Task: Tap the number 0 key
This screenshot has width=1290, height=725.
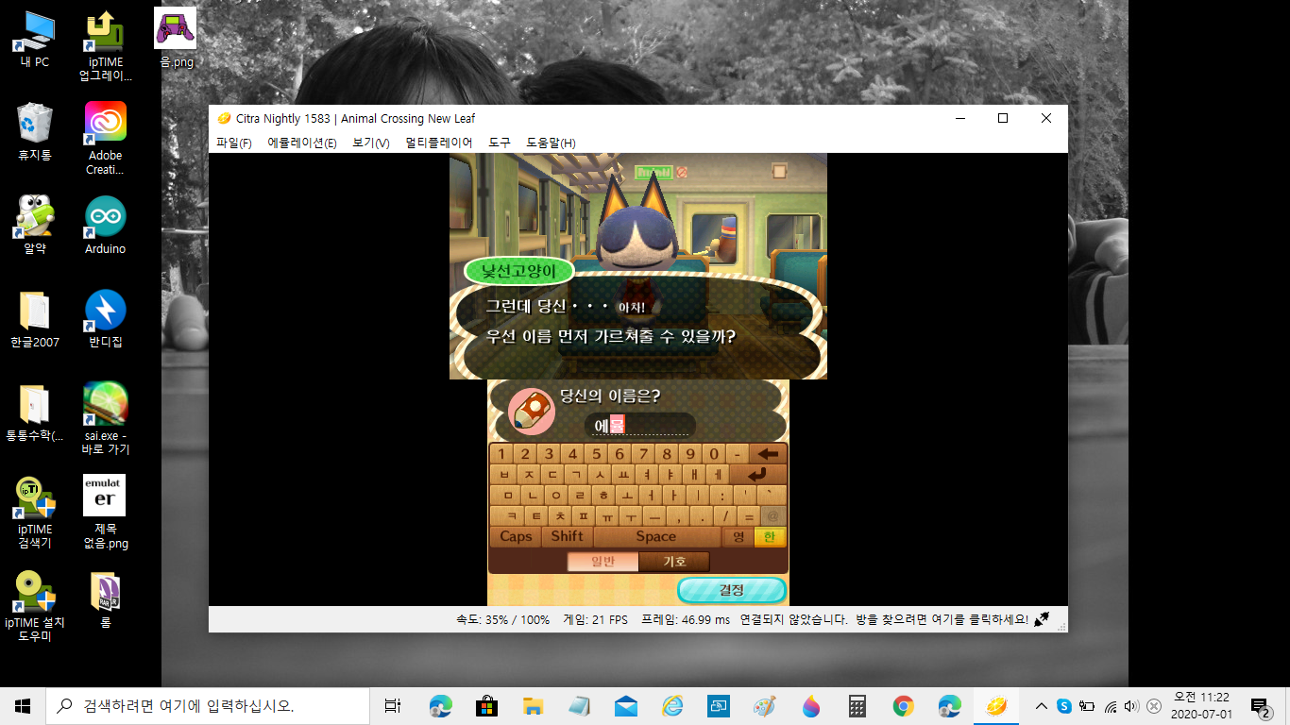Action: (714, 454)
